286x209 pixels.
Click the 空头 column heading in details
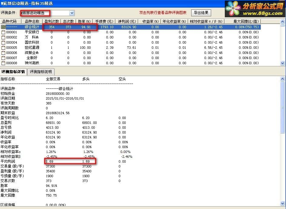[122, 79]
